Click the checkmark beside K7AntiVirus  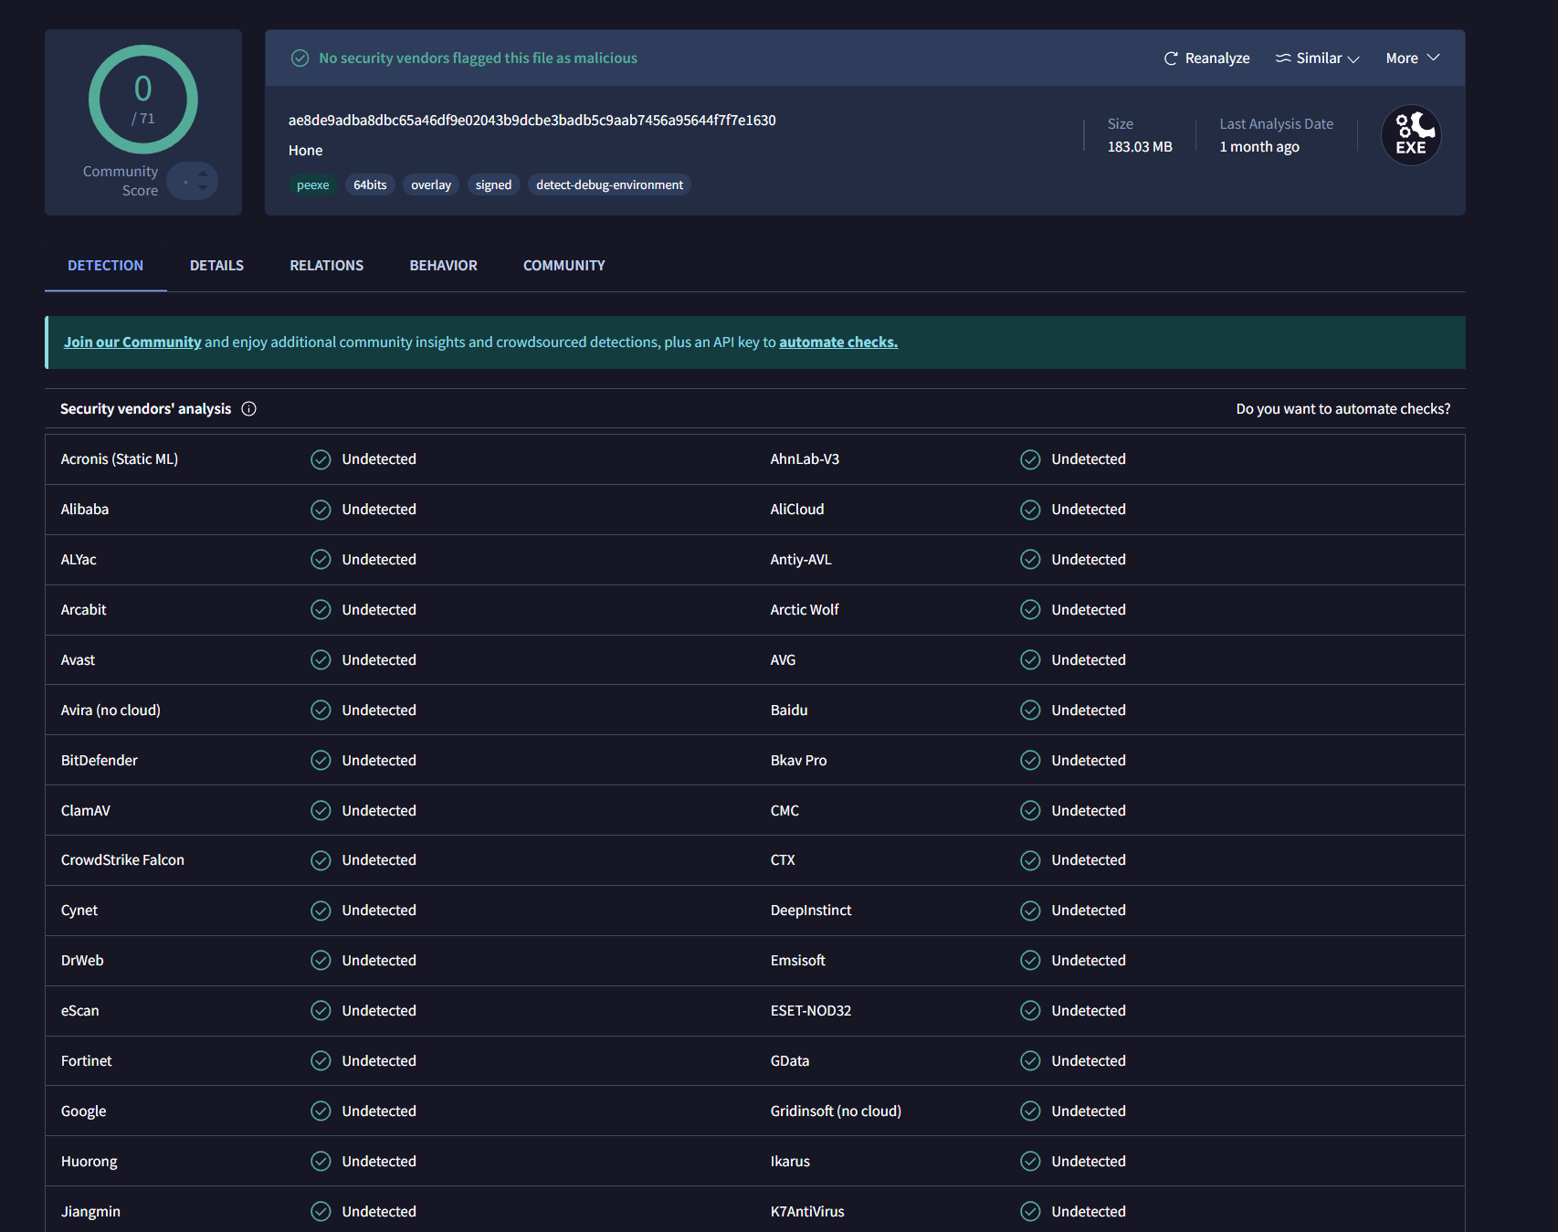pyautogui.click(x=1030, y=1211)
